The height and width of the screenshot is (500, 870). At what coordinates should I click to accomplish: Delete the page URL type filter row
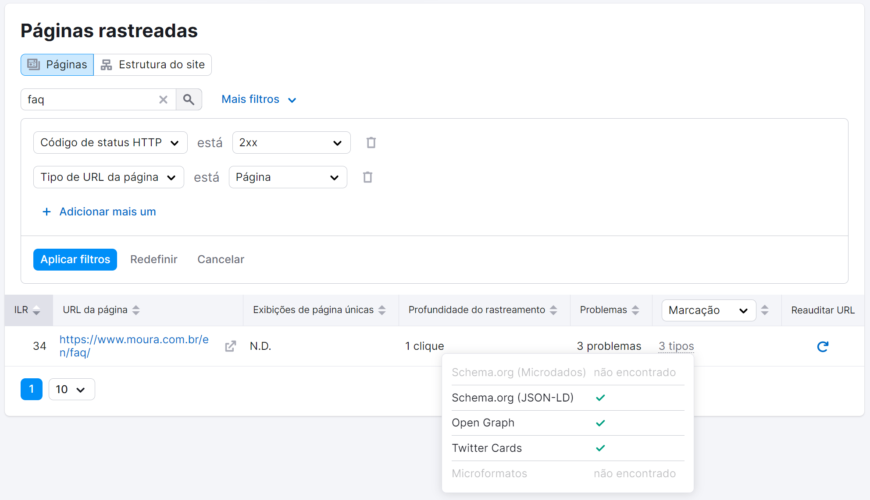367,177
